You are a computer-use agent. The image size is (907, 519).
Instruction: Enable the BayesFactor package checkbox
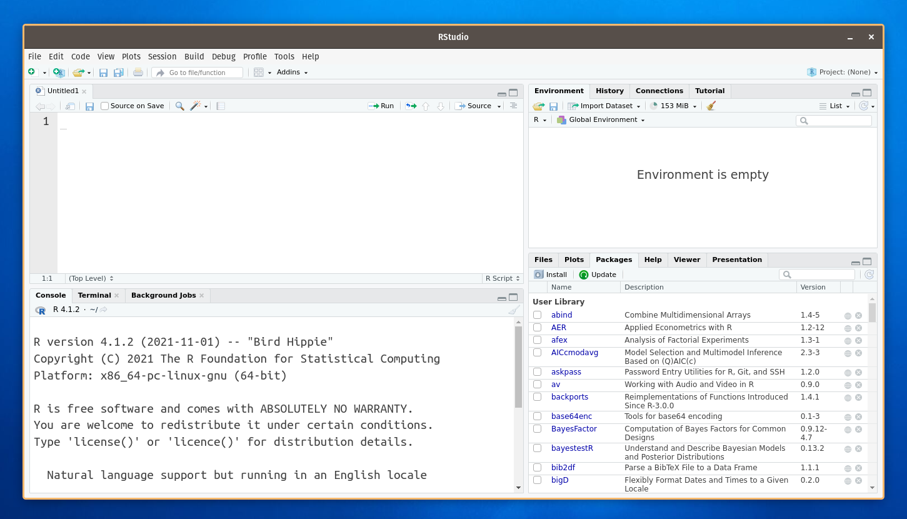tap(537, 429)
